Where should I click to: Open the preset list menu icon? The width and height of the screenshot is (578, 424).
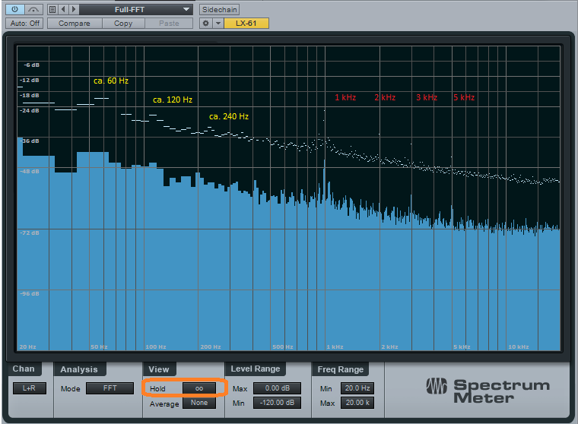[x=52, y=10]
